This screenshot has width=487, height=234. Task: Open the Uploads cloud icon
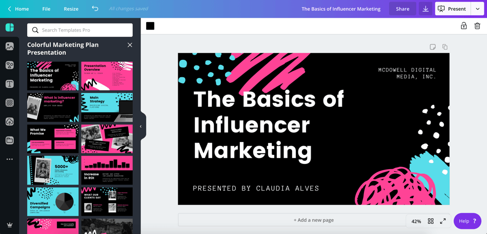pyautogui.click(x=10, y=122)
